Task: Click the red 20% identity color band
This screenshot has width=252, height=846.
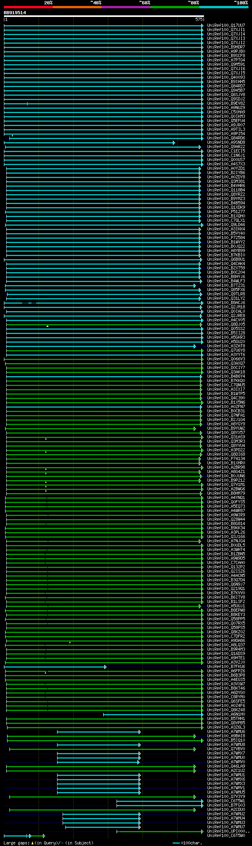Action: point(28,7)
